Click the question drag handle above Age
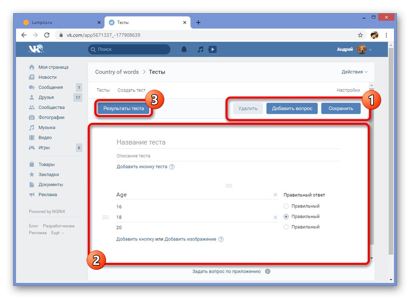The width and height of the screenshot is (410, 299). (x=229, y=186)
